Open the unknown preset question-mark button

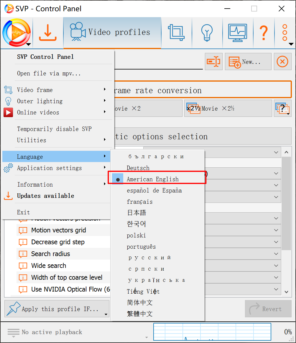coord(283,108)
